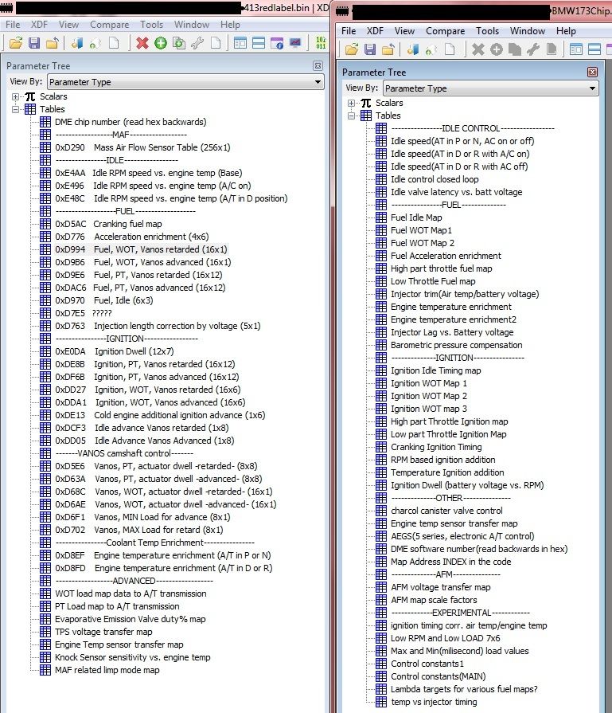Open the Tools menu in right window
This screenshot has width=612, height=713.
pyautogui.click(x=487, y=31)
